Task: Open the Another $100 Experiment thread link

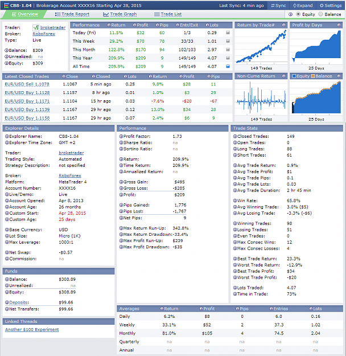Action: (x=32, y=329)
